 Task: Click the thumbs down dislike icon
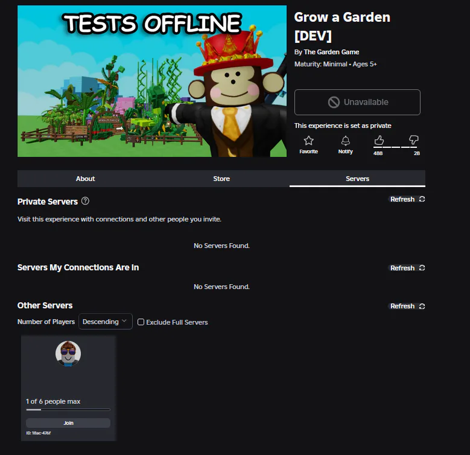(413, 140)
